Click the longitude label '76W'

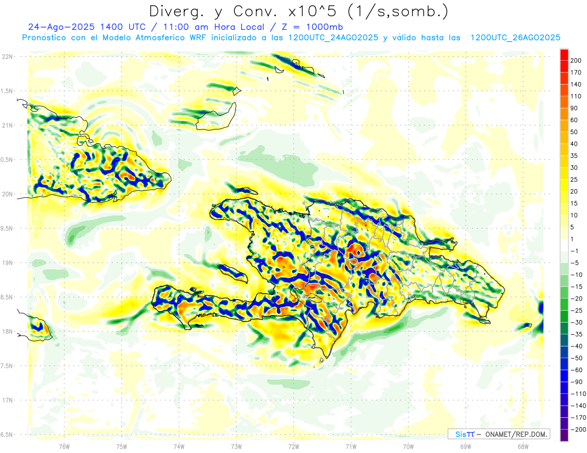pyautogui.click(x=64, y=446)
